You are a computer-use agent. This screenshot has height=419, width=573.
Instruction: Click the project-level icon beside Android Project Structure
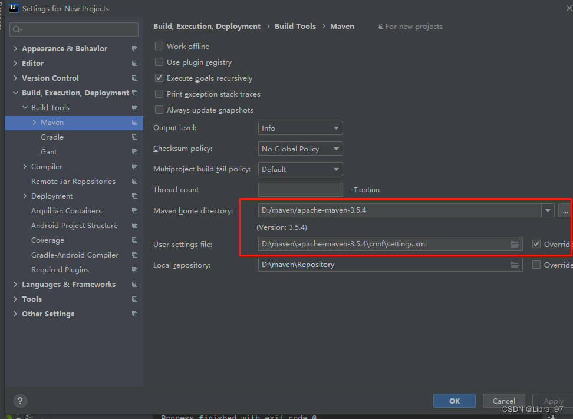tap(134, 225)
